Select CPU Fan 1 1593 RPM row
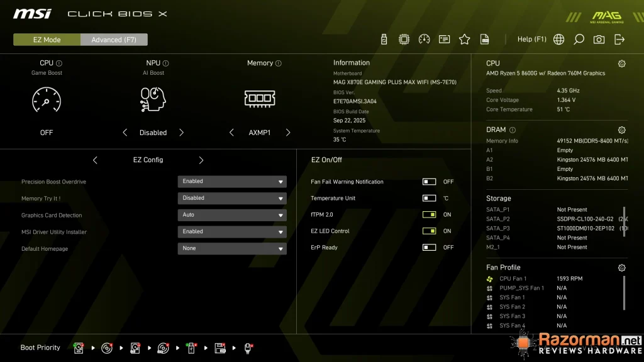Viewport: 644px width, 362px height. point(535,278)
